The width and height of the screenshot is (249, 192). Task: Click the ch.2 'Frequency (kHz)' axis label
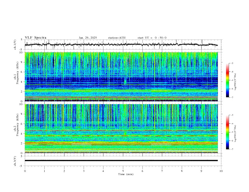tap(18, 125)
